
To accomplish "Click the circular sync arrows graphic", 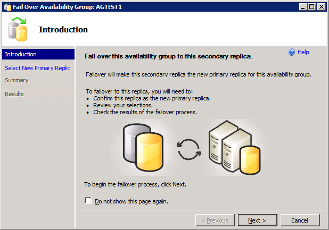I will tap(188, 149).
